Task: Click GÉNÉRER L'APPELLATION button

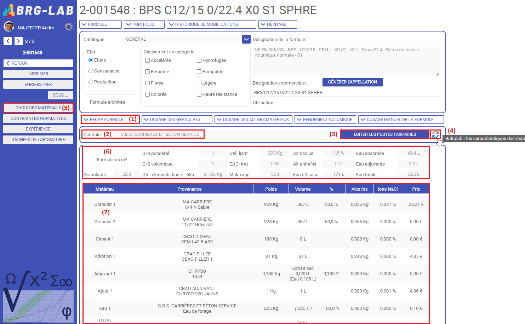Action: tap(353, 82)
